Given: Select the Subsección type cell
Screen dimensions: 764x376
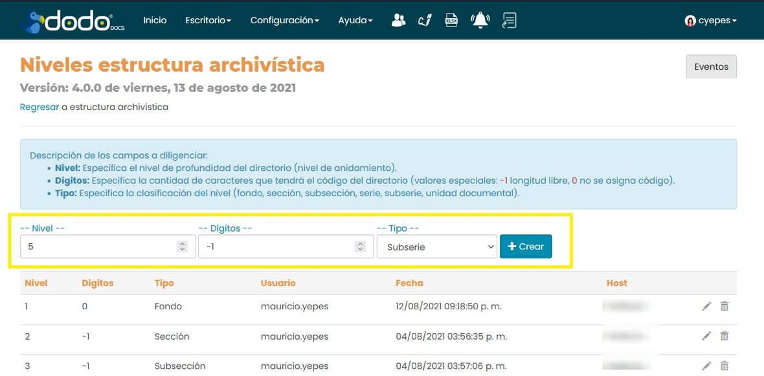Looking at the screenshot, I should pos(180,366).
